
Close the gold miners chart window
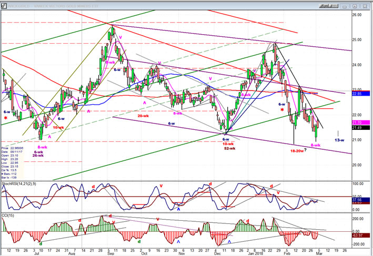365,6
